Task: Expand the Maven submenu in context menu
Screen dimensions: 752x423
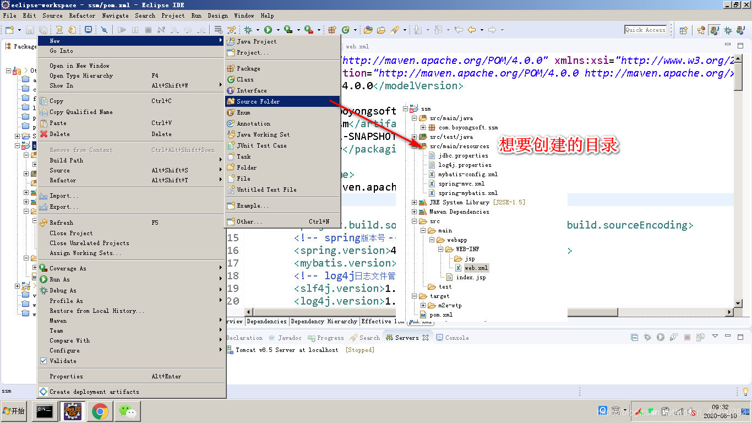Action: click(x=132, y=321)
